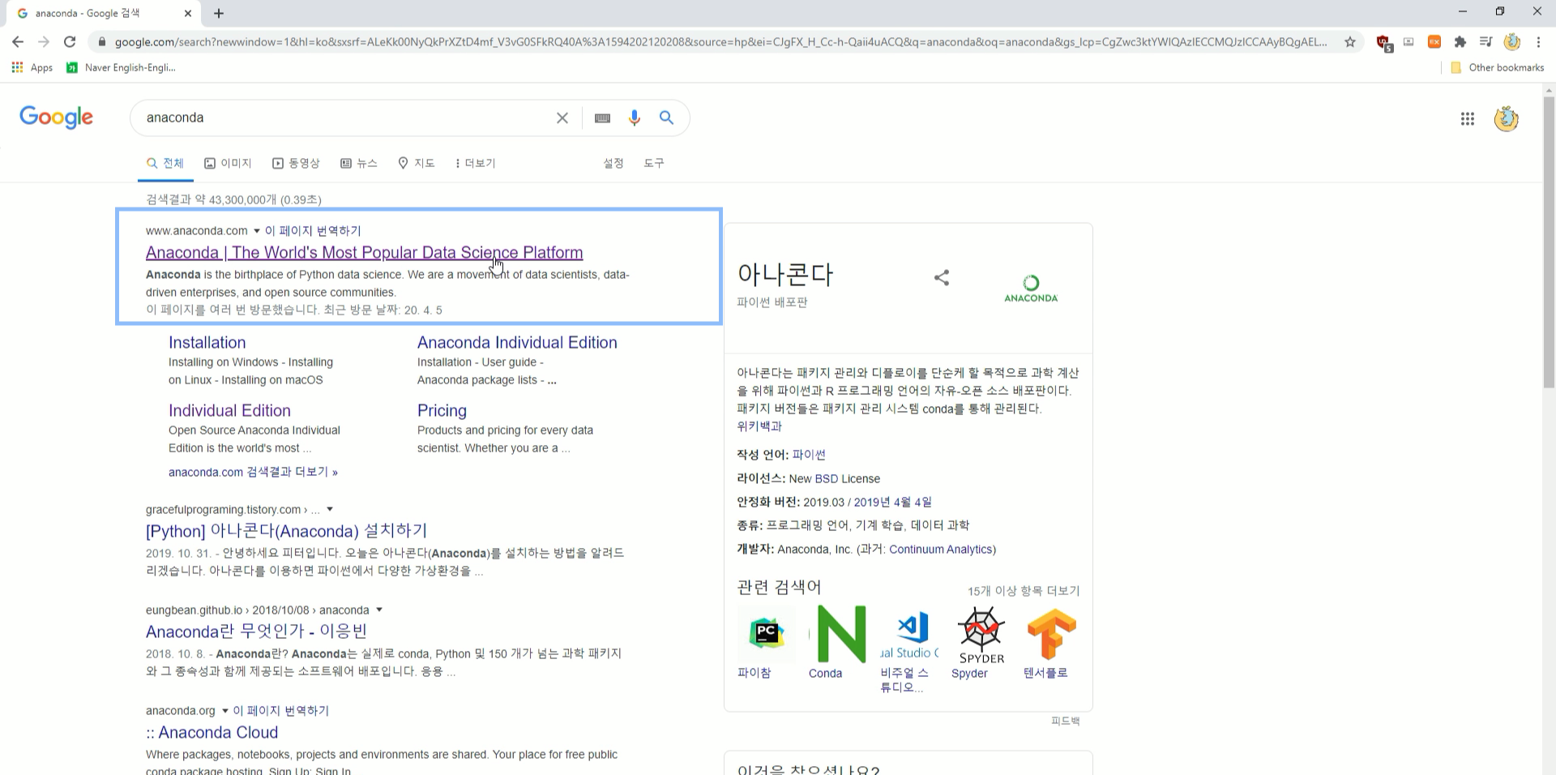Viewport: 1556px width, 775px height.
Task: Click Chrome profile avatar in toolbar
Action: (1512, 42)
